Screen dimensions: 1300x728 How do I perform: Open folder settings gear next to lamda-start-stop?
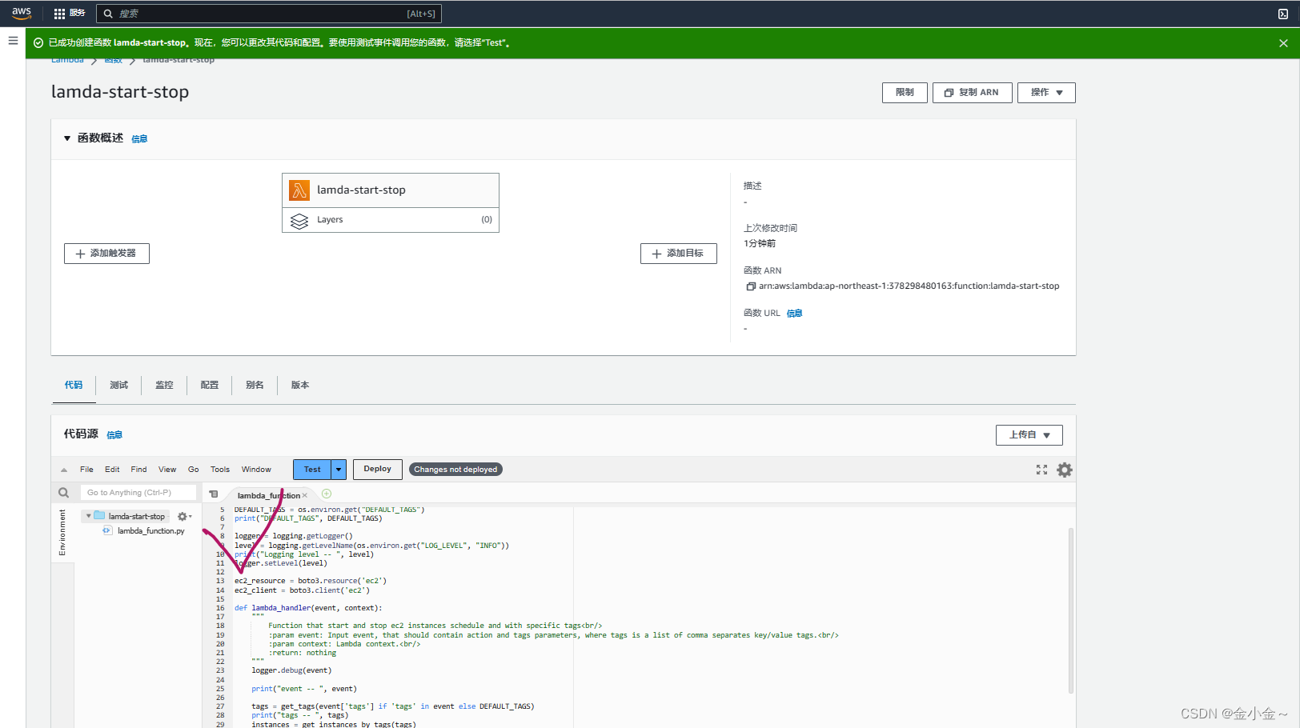point(184,517)
